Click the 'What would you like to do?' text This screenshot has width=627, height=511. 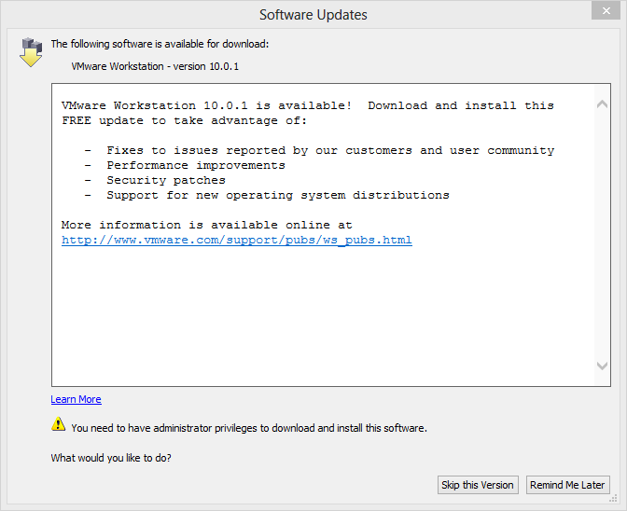tap(111, 458)
